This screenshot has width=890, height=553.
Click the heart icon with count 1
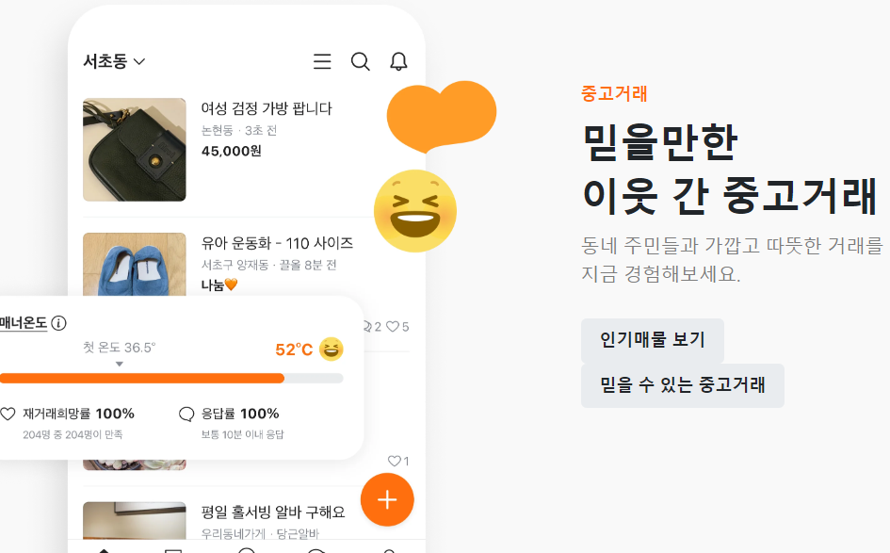click(394, 461)
